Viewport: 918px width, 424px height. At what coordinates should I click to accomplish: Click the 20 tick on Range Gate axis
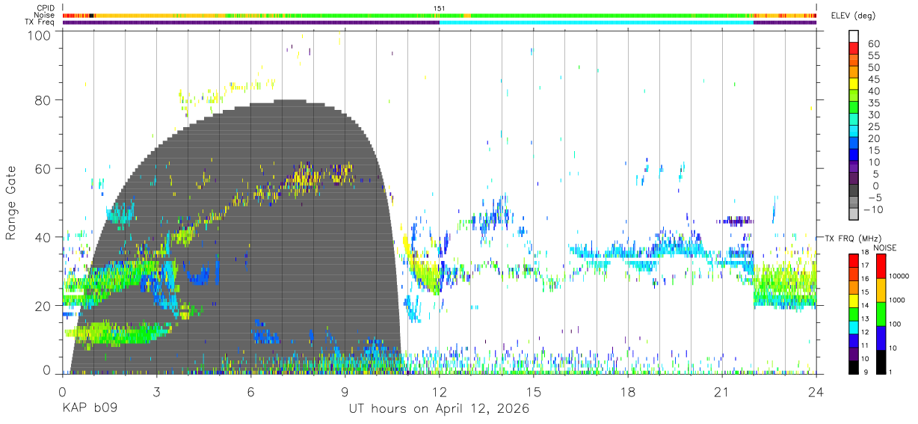(x=43, y=306)
